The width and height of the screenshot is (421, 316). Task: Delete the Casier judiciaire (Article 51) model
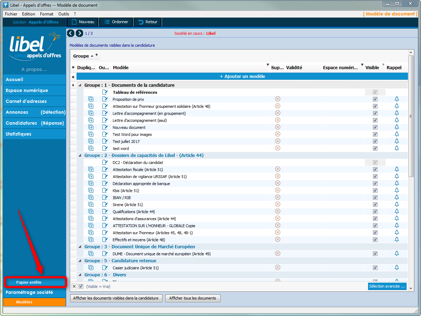pos(278,268)
